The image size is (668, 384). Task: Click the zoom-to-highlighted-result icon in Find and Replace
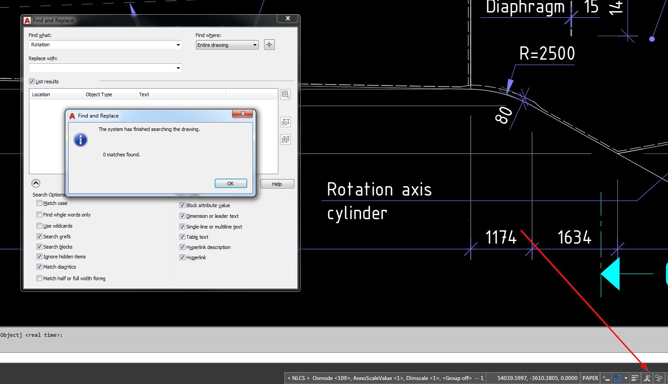(285, 94)
